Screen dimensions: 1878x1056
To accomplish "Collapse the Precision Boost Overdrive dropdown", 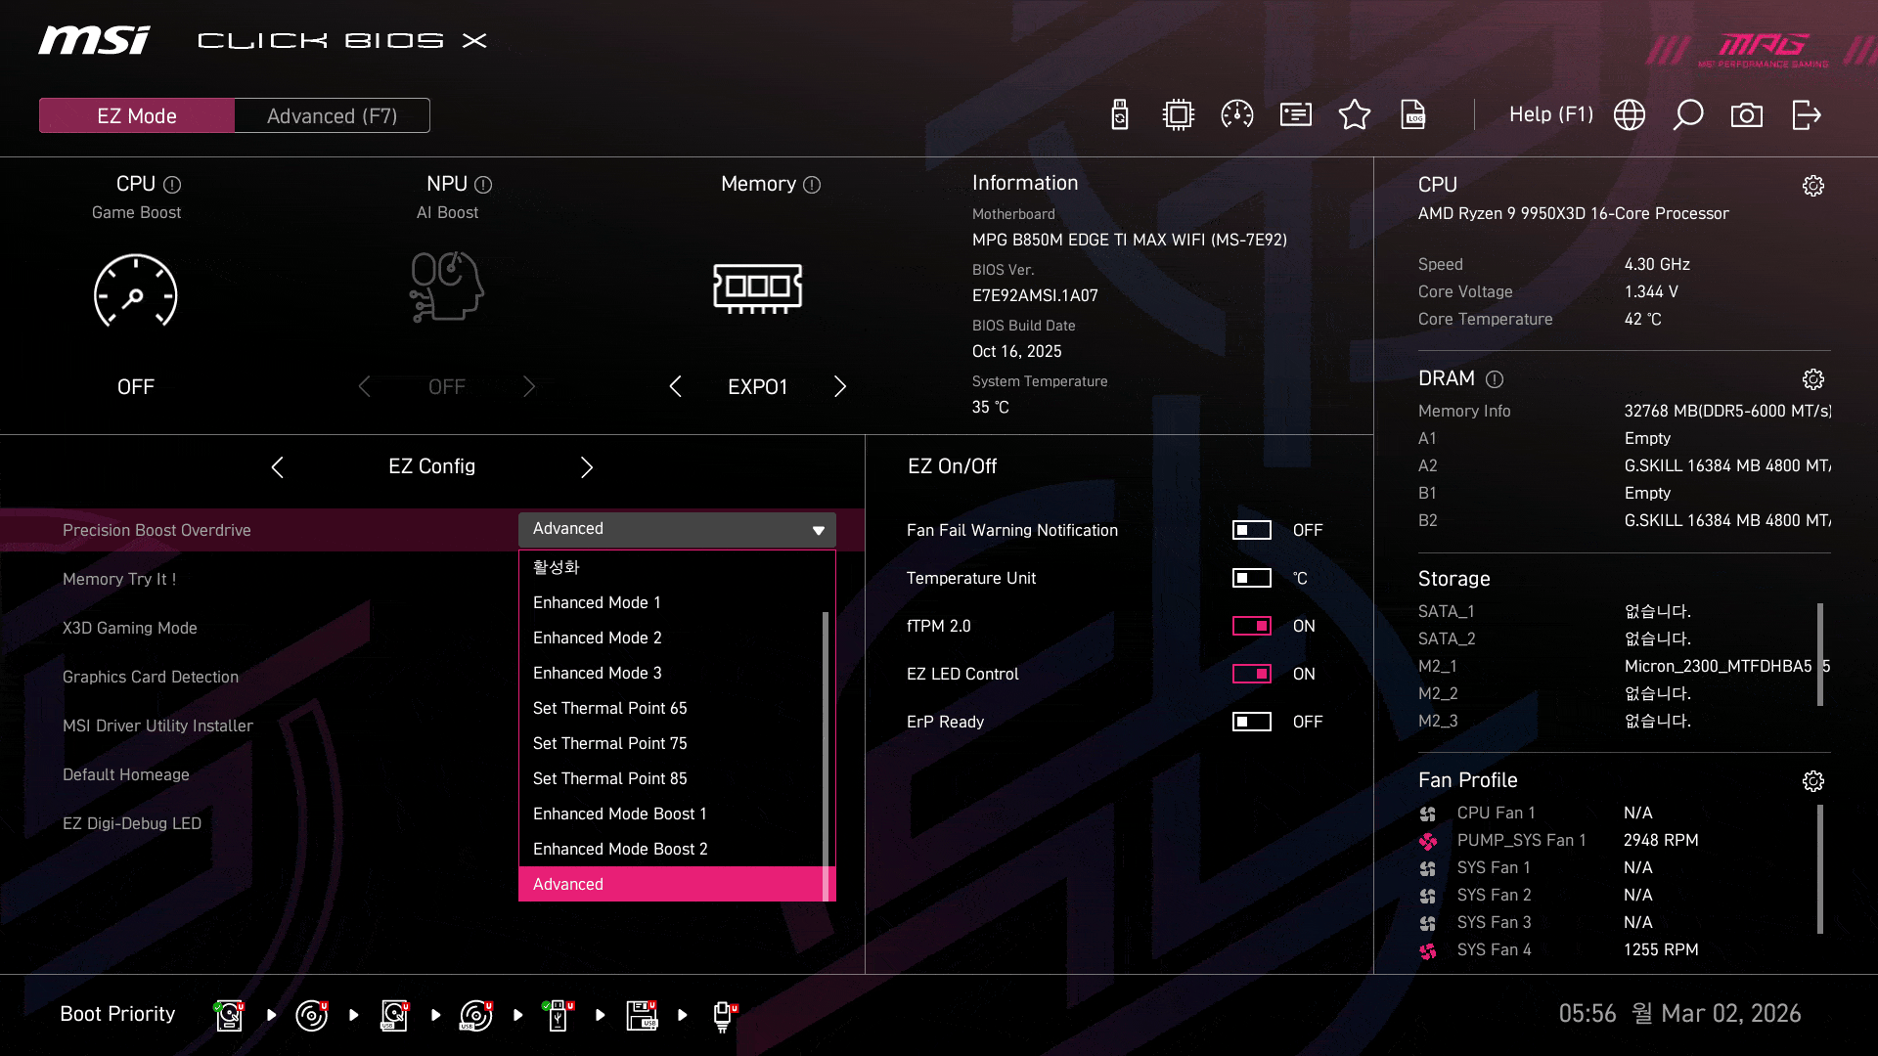I will point(676,529).
